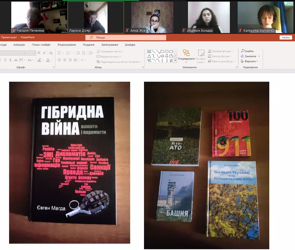Viewport: 295px width, 250px height.
Task: Open Заливка фігури shape fill colors
Action: (x=220, y=51)
